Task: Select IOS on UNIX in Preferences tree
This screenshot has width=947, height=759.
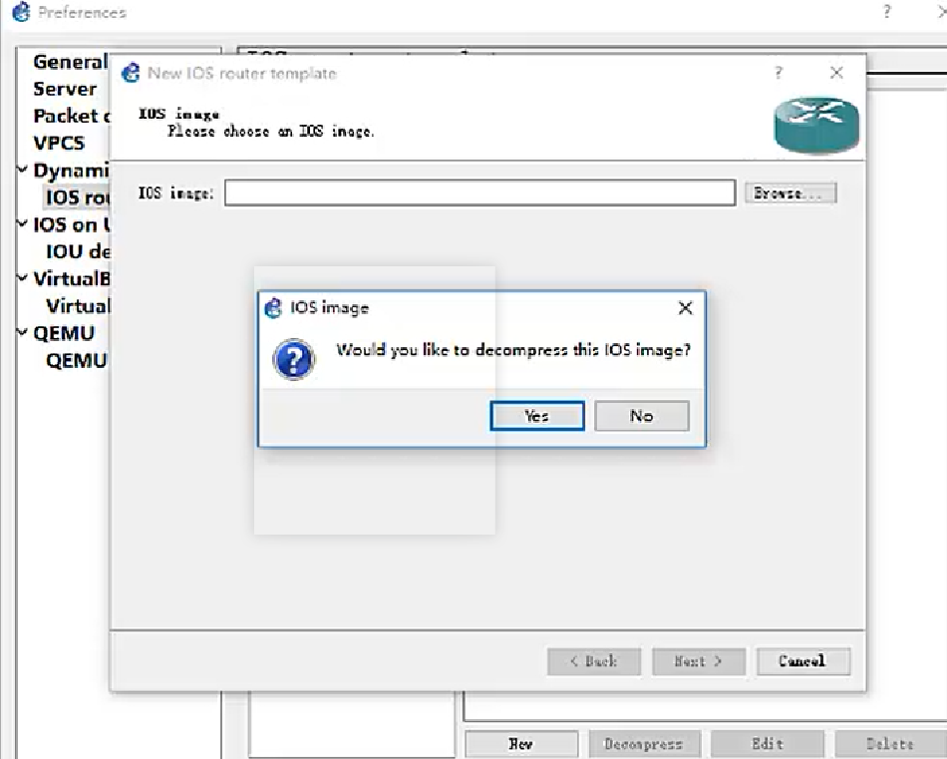Action: pos(71,224)
